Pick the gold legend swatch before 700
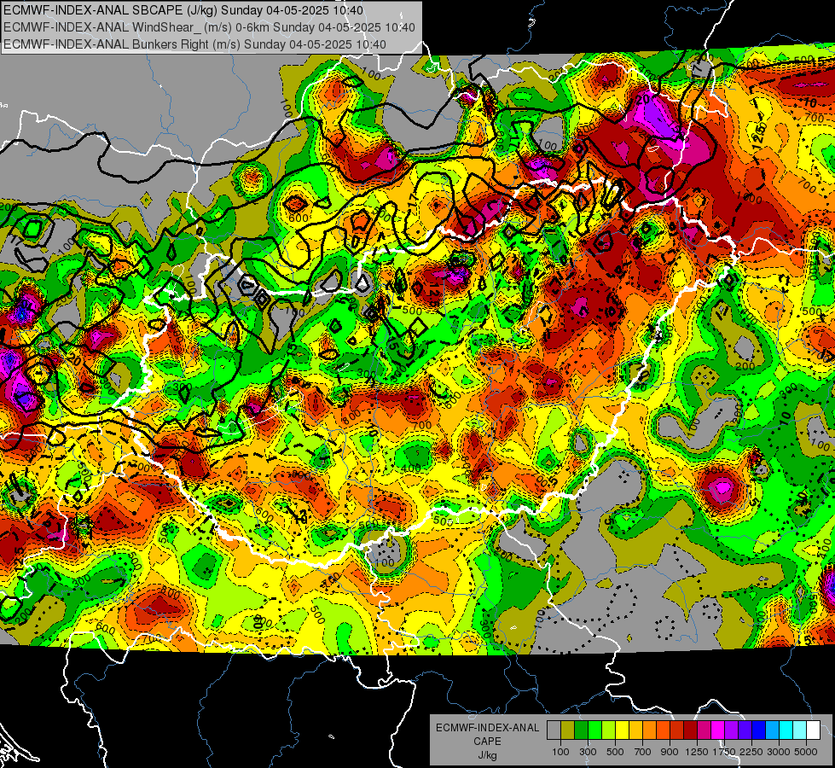This screenshot has width=835, height=768. click(x=635, y=730)
